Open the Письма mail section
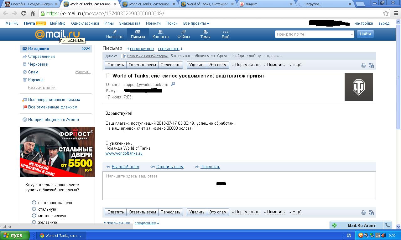The image size is (401, 240). tap(138, 34)
